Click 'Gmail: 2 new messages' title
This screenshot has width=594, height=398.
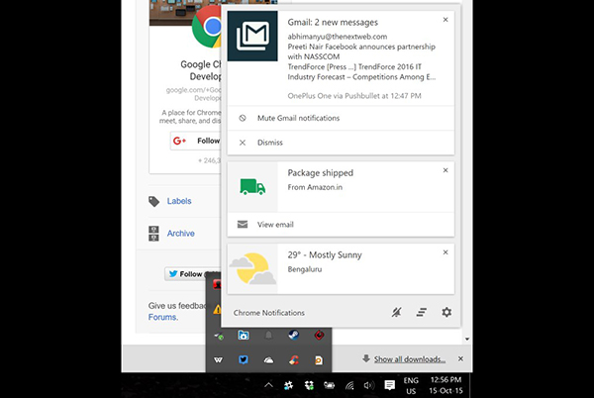pos(333,23)
